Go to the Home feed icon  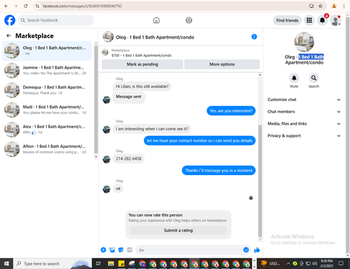pyautogui.click(x=156, y=20)
